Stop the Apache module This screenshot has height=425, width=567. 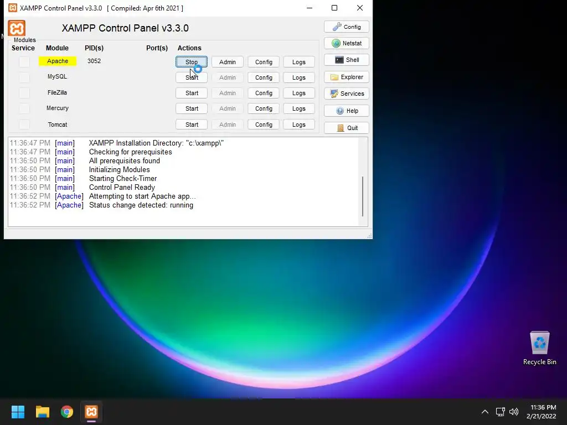192,62
